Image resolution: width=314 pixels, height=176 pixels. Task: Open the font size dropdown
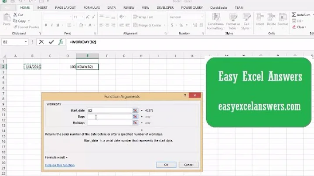(x=82, y=17)
